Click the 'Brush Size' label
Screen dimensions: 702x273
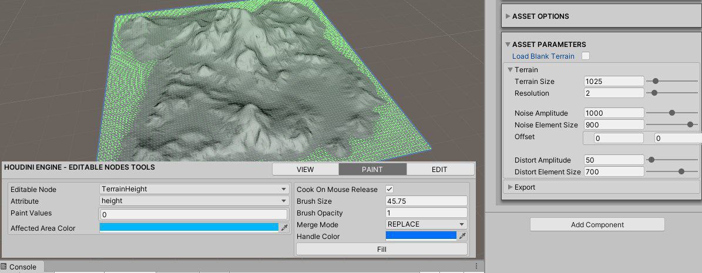[x=314, y=201]
